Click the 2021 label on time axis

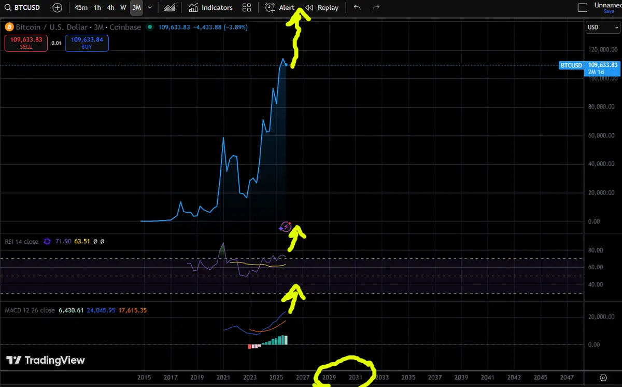(x=223, y=378)
